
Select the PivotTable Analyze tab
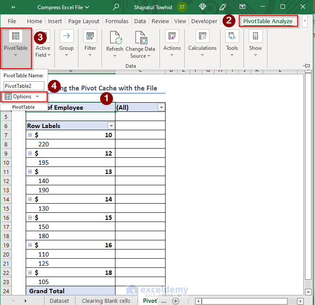[x=268, y=21]
